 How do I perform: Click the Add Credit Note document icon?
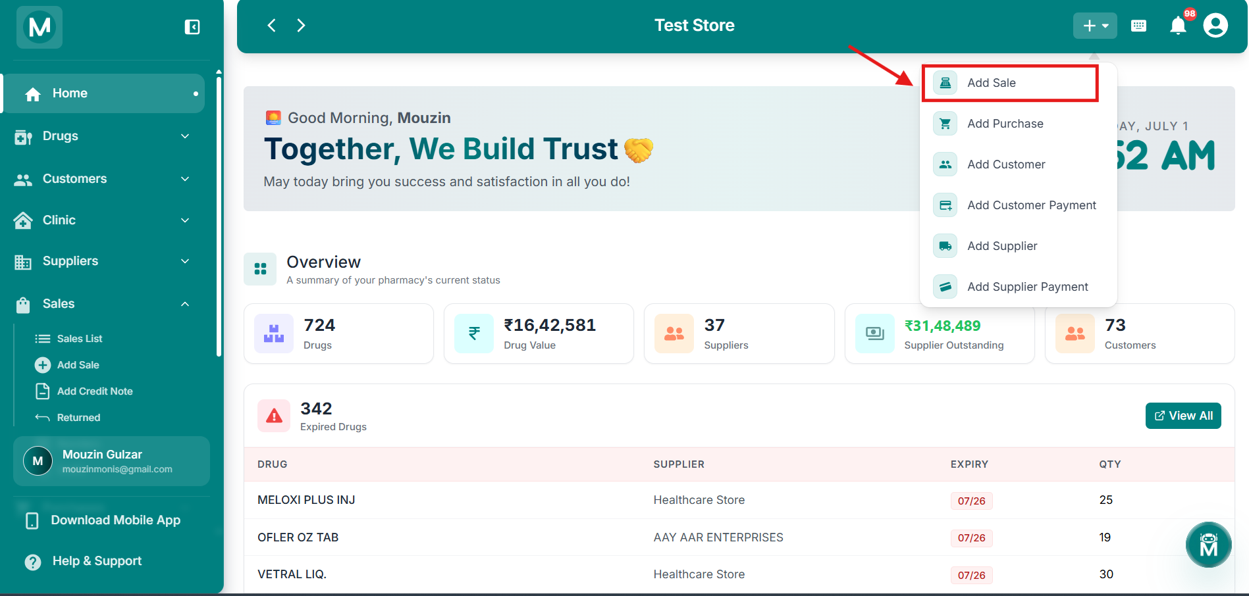pos(43,391)
